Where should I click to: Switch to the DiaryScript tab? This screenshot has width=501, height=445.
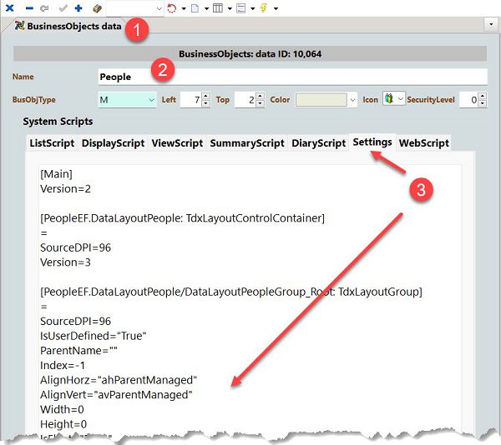pyautogui.click(x=319, y=143)
